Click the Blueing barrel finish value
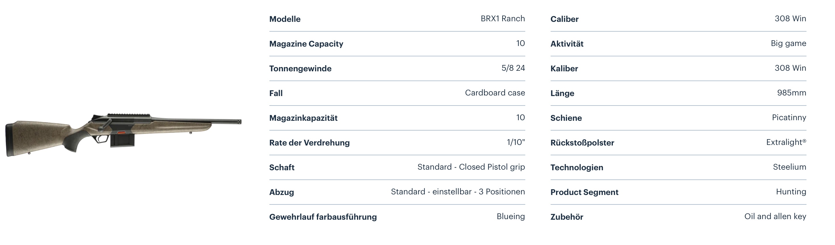The width and height of the screenshot is (835, 245). 511,217
